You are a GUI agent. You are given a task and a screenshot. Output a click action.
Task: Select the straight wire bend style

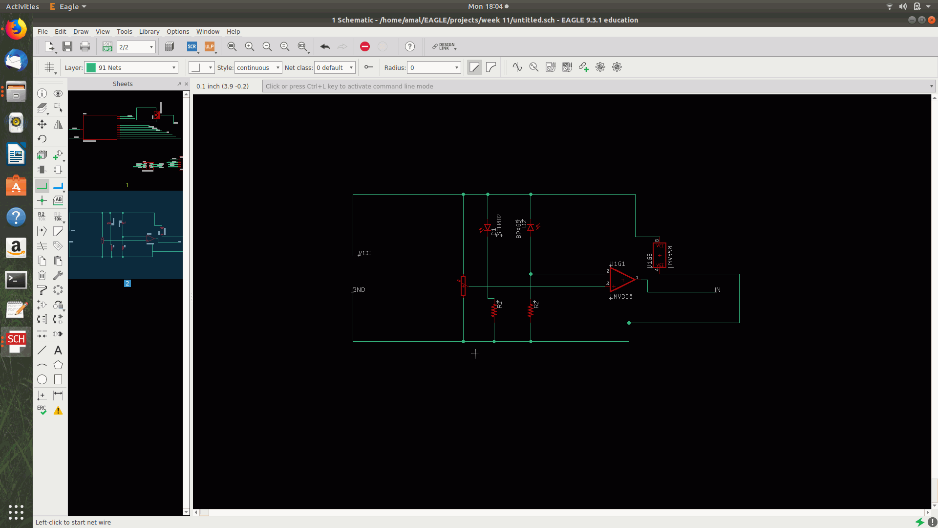tap(474, 67)
